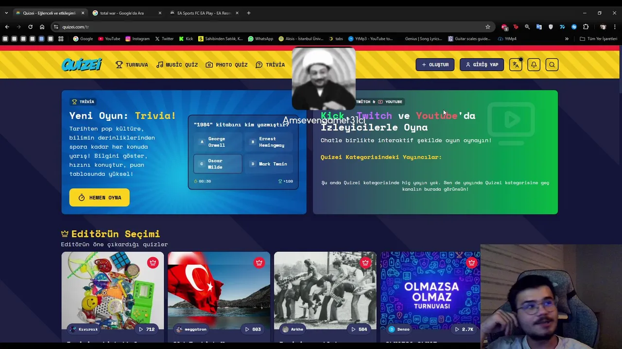The width and height of the screenshot is (622, 349).
Task: Open the Twitter bookmark
Action: pyautogui.click(x=164, y=39)
